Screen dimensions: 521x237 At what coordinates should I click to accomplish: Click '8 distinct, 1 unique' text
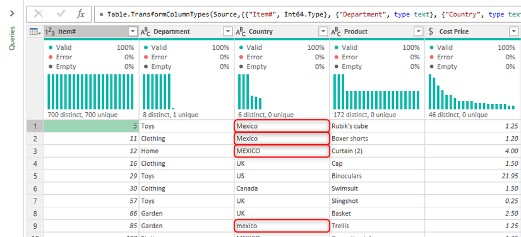click(x=171, y=115)
